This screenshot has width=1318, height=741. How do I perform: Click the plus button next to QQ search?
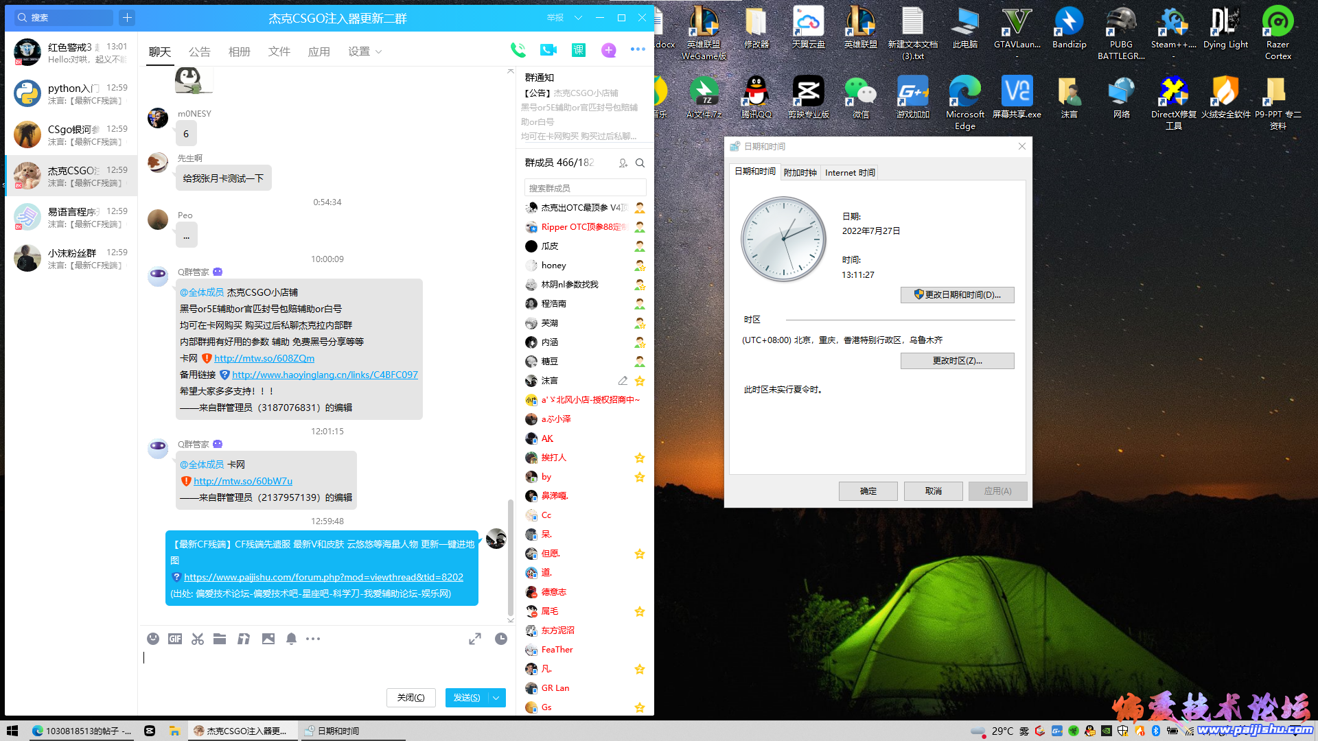[x=128, y=18]
